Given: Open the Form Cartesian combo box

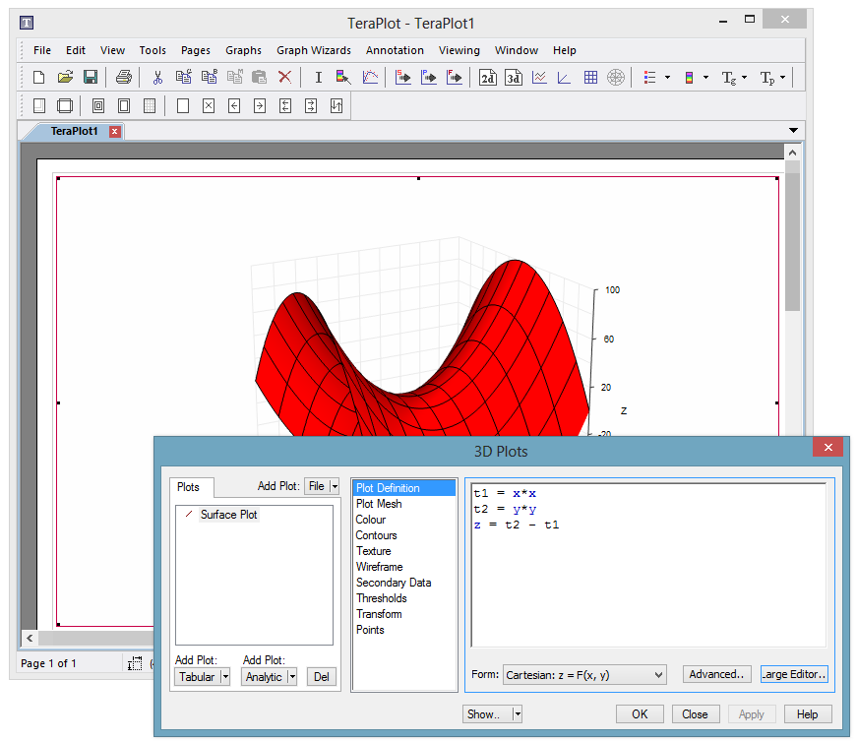Looking at the screenshot, I should [584, 675].
